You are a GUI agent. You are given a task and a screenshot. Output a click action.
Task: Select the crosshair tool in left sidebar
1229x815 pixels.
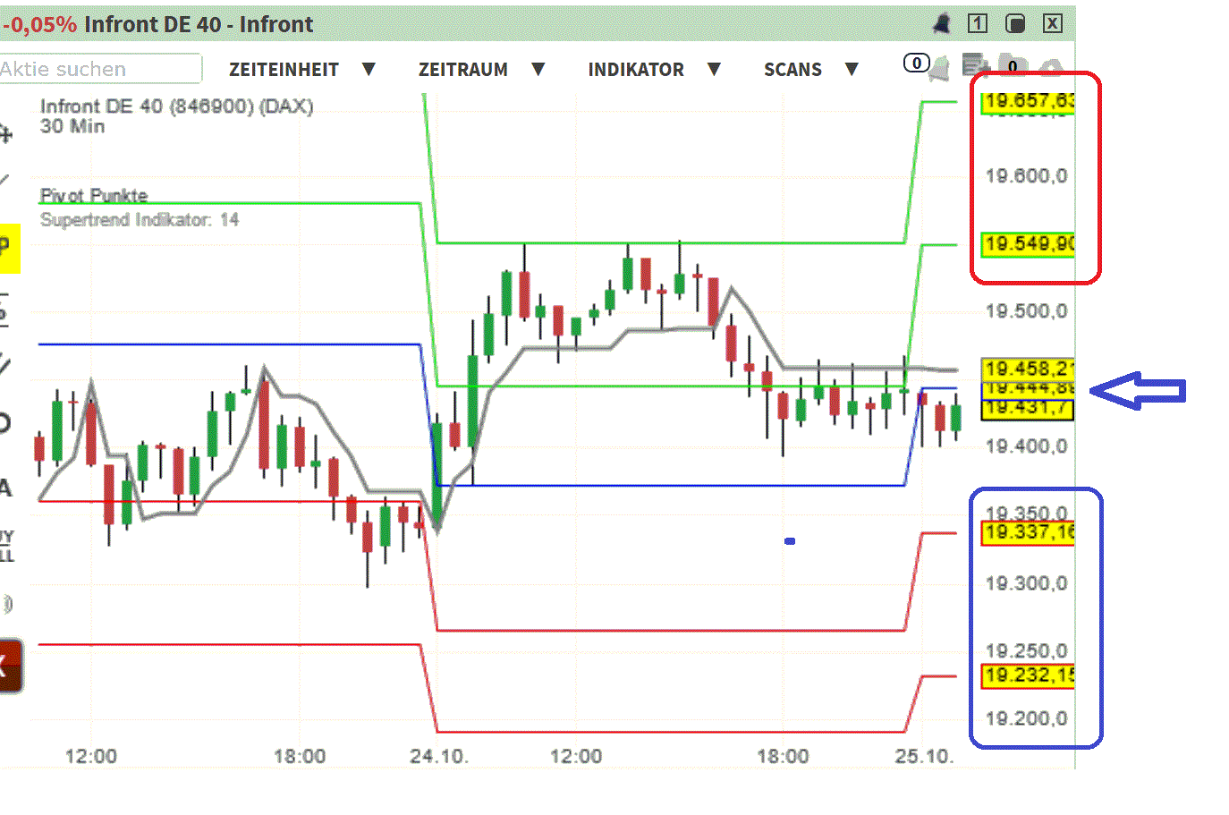pyautogui.click(x=5, y=135)
